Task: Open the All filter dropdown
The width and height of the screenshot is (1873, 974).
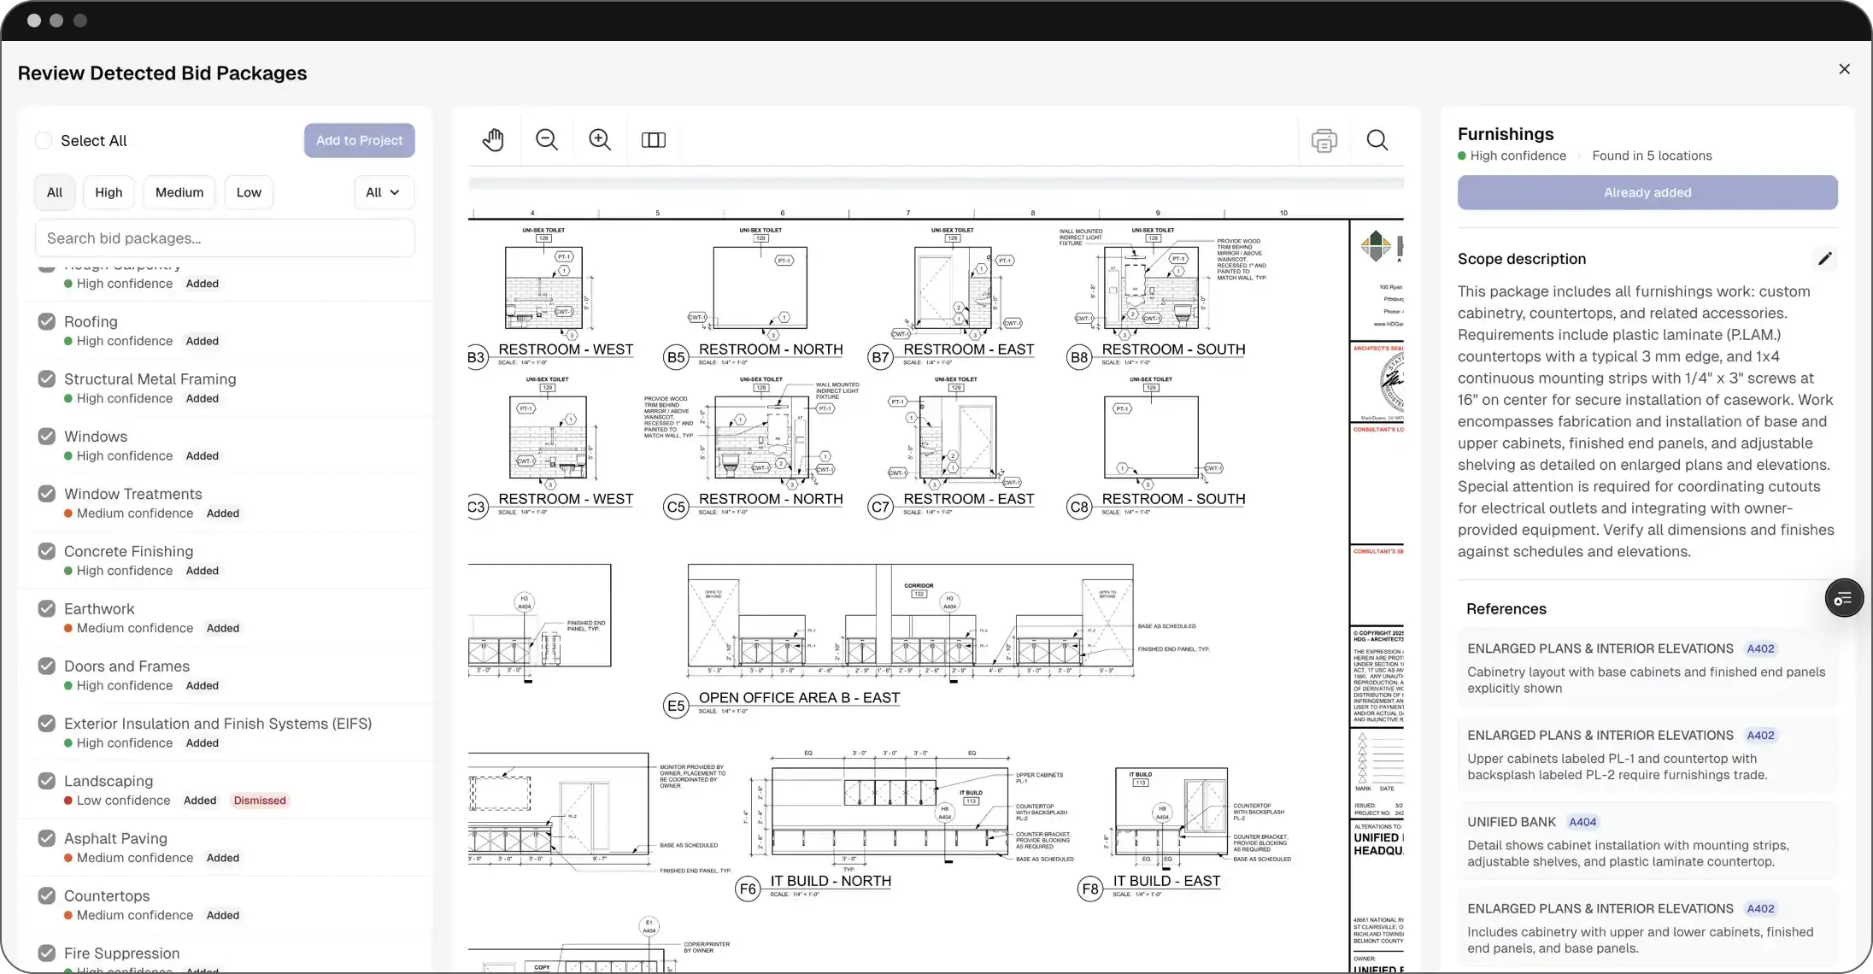Action: [x=384, y=192]
